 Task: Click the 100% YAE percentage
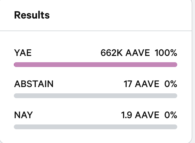point(166,53)
